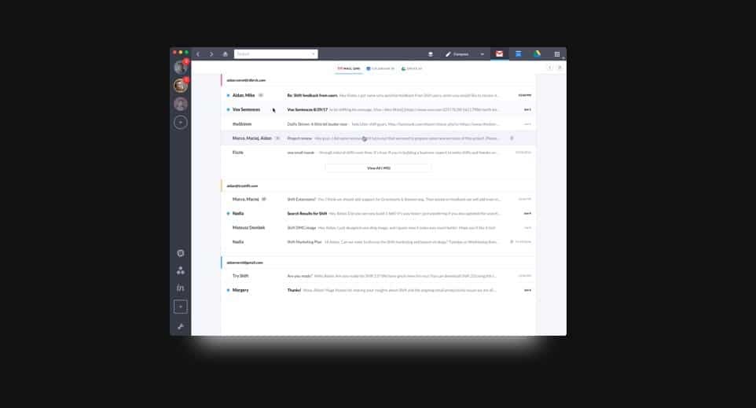The image size is (756, 408).
Task: Open the email from Margery
Action: point(377,290)
